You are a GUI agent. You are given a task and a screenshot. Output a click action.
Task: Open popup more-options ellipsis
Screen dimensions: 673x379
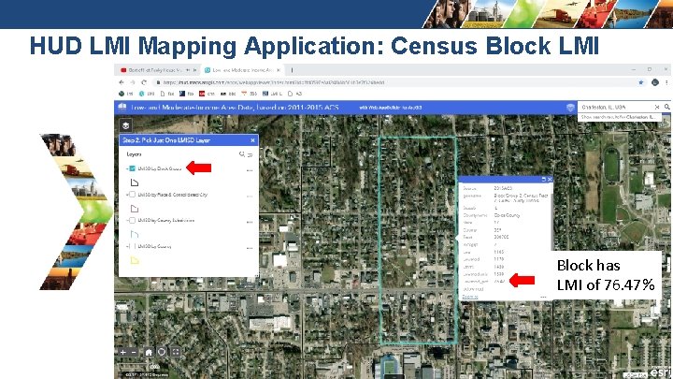(x=543, y=297)
